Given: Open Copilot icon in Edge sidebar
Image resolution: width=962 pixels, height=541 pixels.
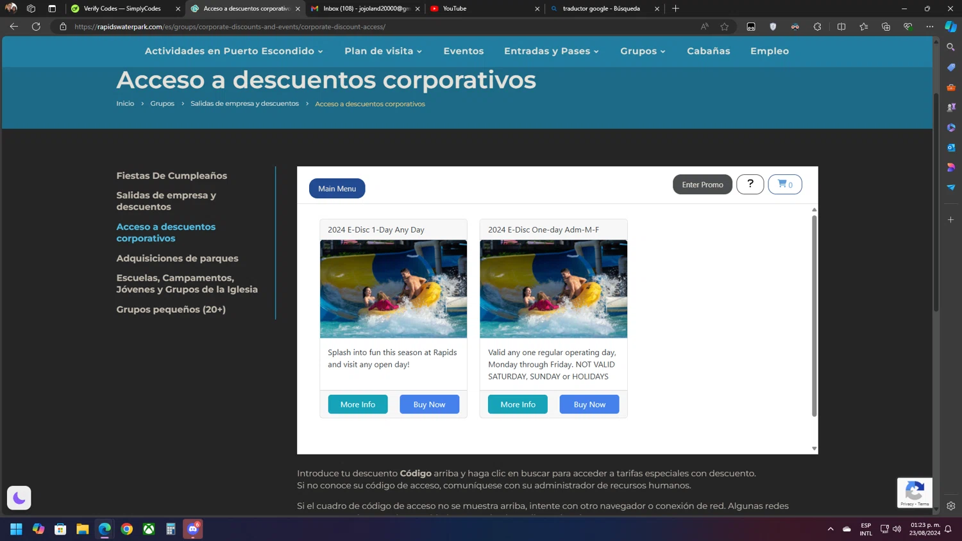Looking at the screenshot, I should pos(950,26).
